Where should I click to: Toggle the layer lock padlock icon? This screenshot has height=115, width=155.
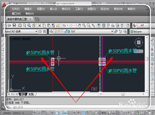(66, 31)
